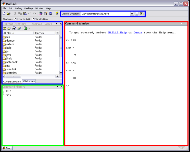The image size is (190, 152).
Task: Click file list scroll left arrow
Action: [x=4, y=76]
